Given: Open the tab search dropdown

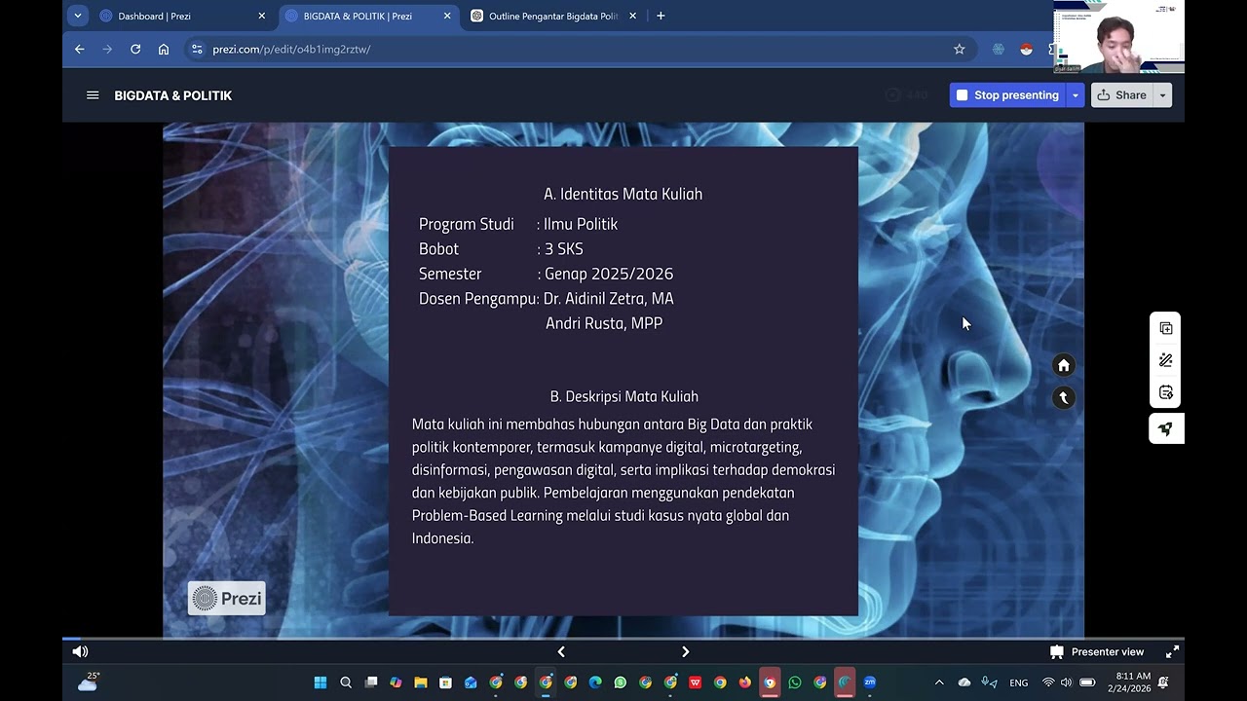Looking at the screenshot, I should pyautogui.click(x=78, y=16).
